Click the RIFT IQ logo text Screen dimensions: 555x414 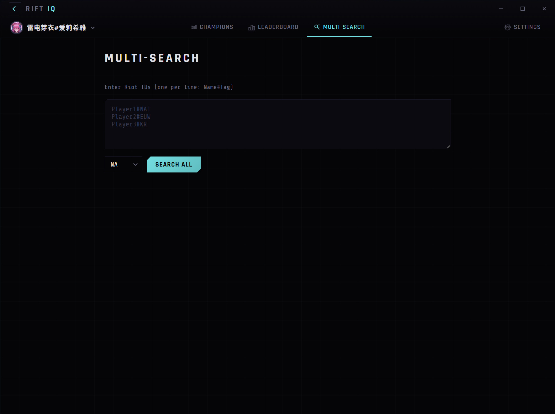pos(40,9)
